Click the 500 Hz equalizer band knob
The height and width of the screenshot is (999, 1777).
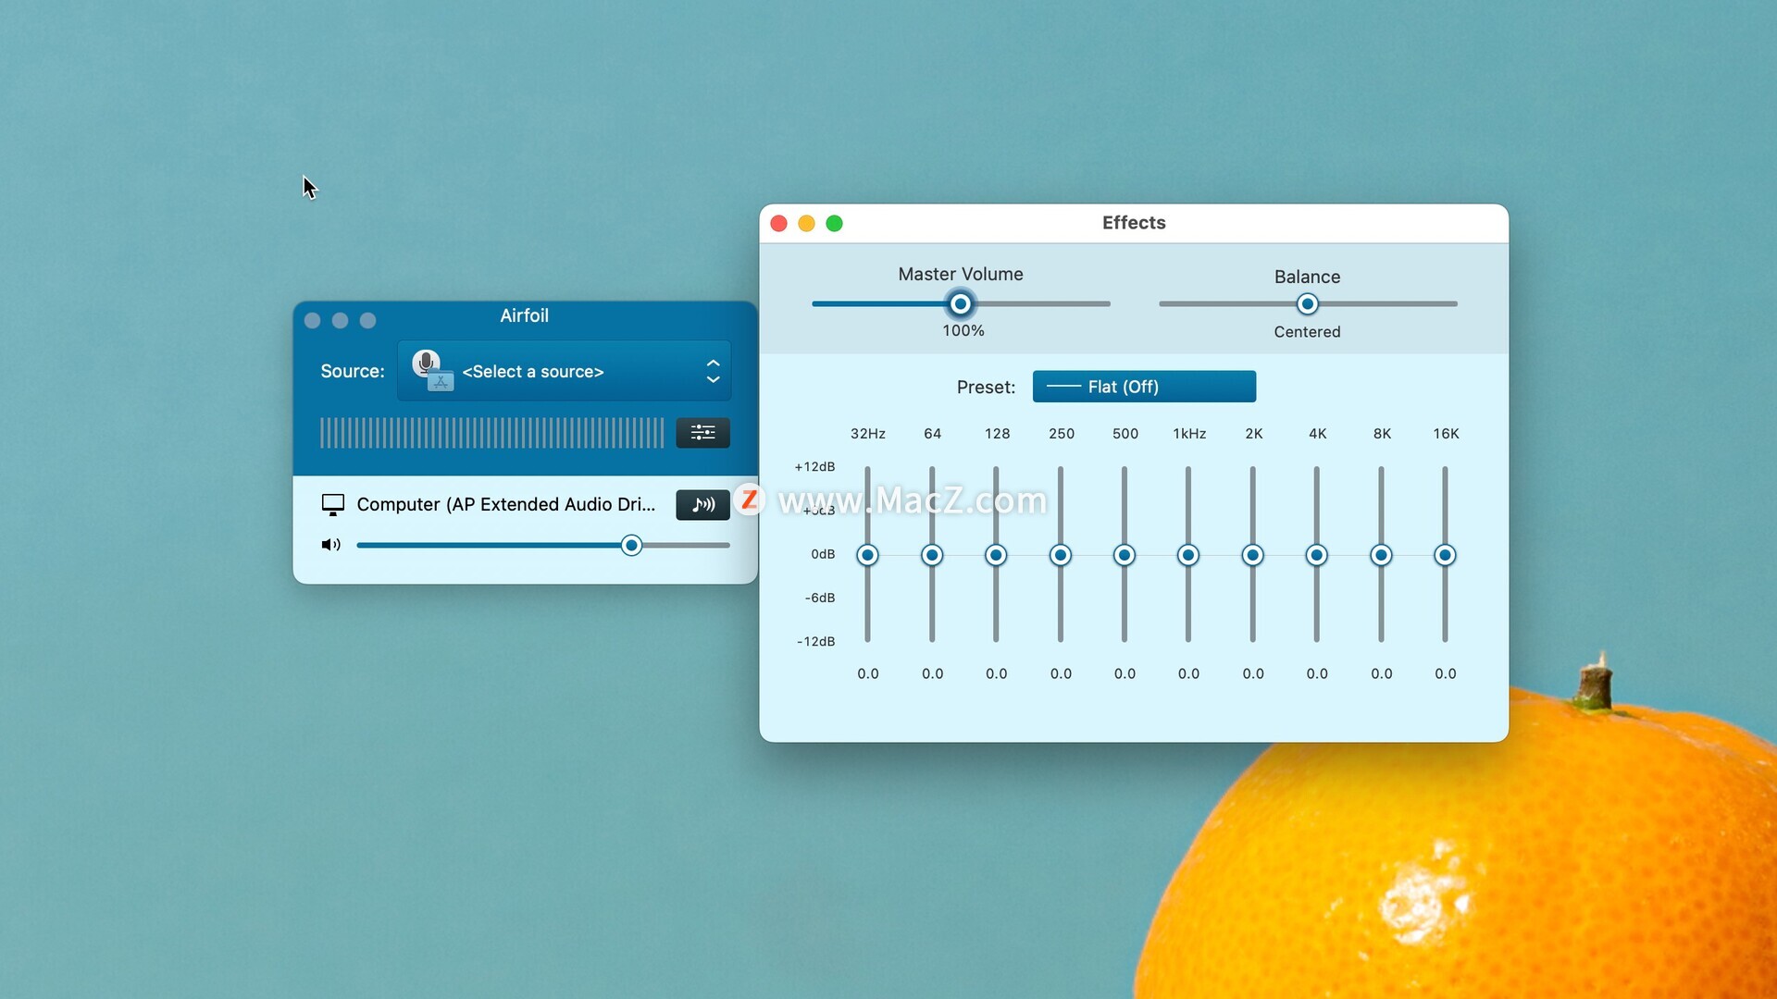(x=1125, y=555)
